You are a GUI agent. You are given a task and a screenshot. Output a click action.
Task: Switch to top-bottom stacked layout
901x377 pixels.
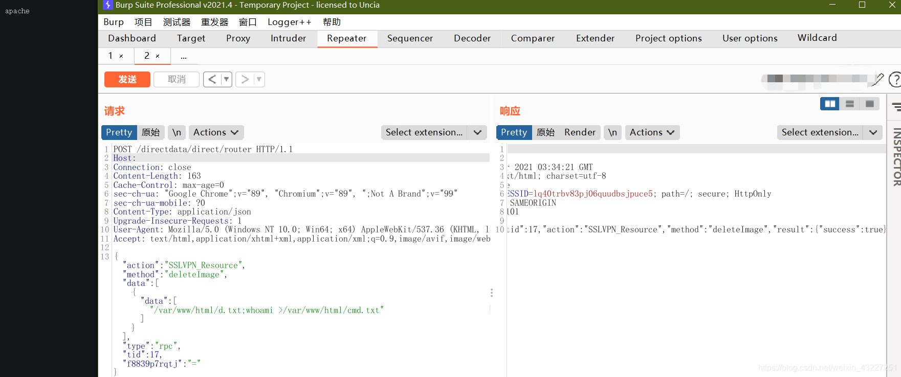pyautogui.click(x=850, y=104)
